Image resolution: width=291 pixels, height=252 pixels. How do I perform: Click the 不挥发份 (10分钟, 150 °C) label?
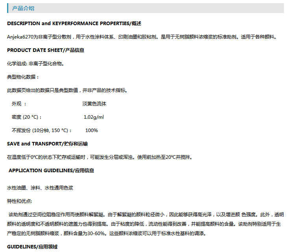42,131
